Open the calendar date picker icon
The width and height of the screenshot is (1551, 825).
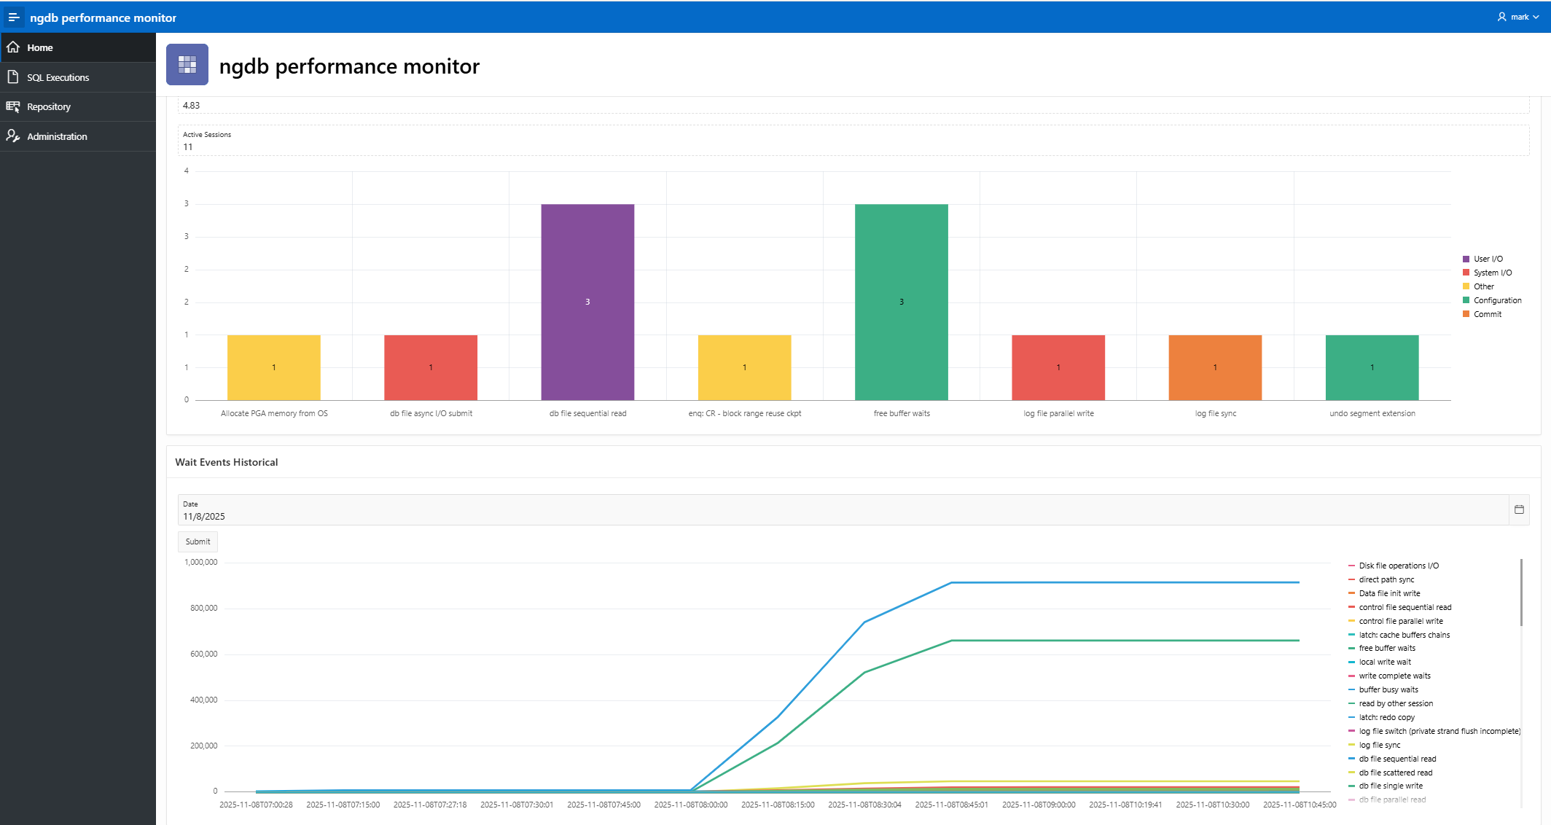[1519, 509]
